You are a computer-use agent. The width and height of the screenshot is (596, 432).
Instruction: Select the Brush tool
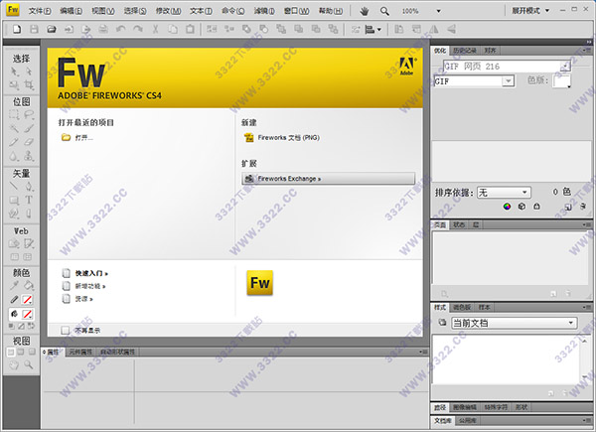tap(29, 128)
